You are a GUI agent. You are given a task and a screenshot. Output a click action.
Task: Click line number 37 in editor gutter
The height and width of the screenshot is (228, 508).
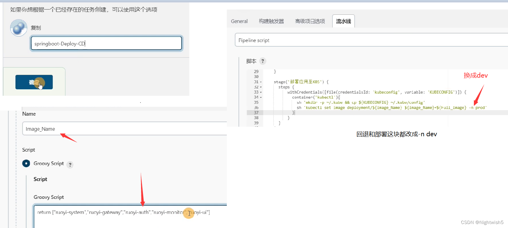256,113
